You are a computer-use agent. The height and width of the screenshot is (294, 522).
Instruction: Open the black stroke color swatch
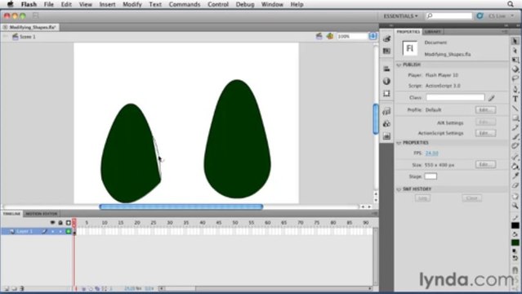(515, 225)
